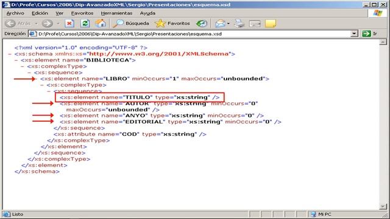Open the Favoritos star panel
The height and width of the screenshot is (219, 390).
pos(172,23)
